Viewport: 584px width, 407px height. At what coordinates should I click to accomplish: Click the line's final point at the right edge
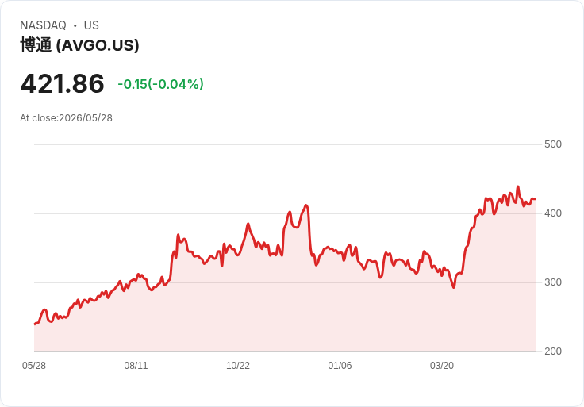536,199
